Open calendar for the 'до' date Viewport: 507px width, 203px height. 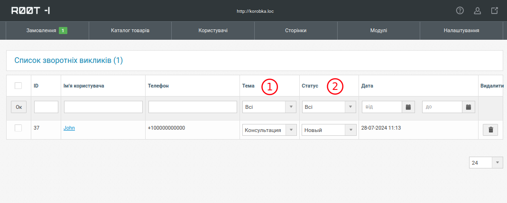coord(469,107)
